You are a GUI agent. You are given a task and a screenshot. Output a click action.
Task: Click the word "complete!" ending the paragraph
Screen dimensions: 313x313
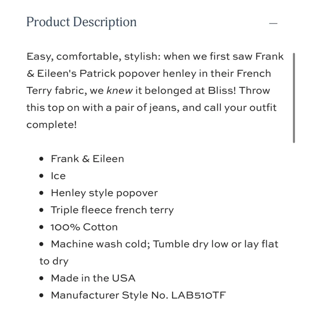pyautogui.click(x=51, y=125)
